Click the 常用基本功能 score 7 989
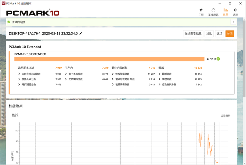246x165 pixels. point(58,68)
